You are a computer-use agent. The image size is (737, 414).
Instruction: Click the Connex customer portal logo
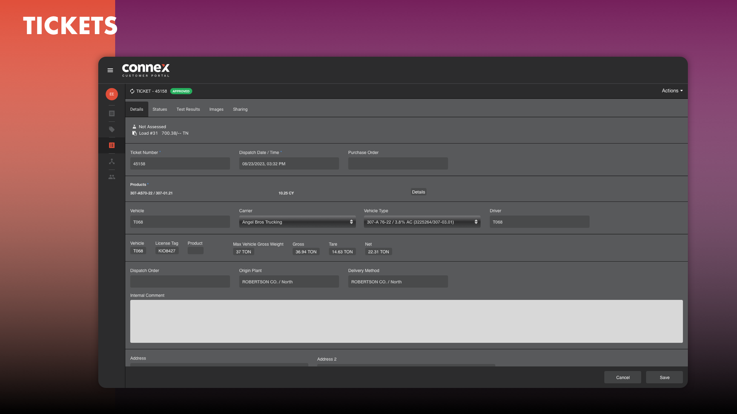(x=146, y=70)
